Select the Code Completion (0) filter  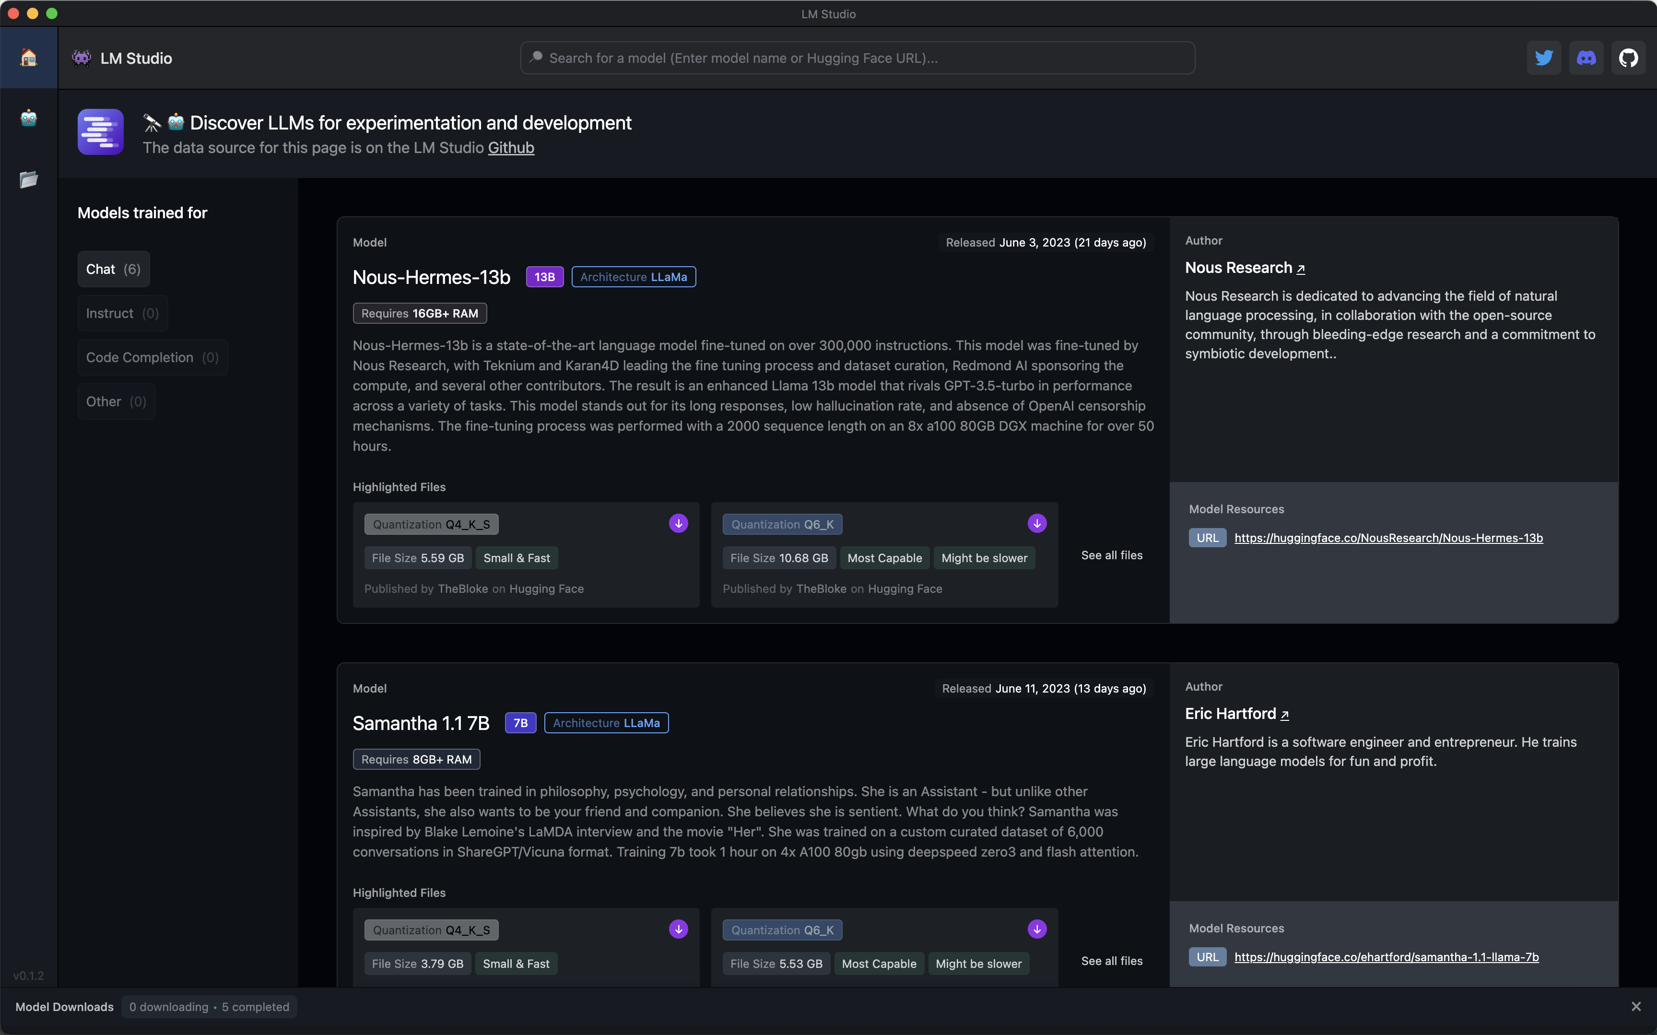tap(153, 357)
